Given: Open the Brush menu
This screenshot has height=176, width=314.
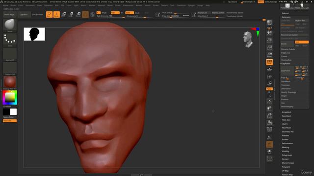Looking at the screenshot, I should pos(13,5).
